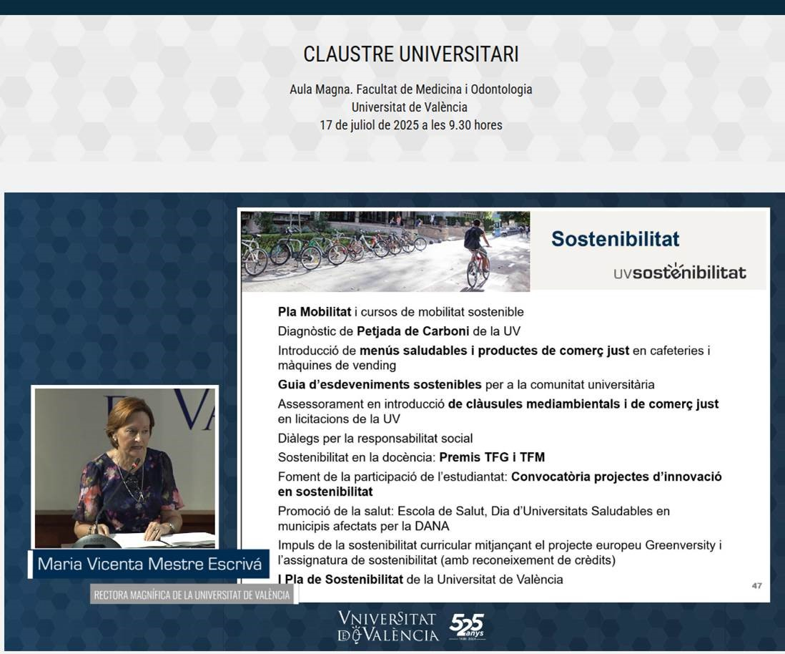Click the 'Premis TFG i TFM' text
Viewport: 785px width, 654px height.
click(492, 457)
